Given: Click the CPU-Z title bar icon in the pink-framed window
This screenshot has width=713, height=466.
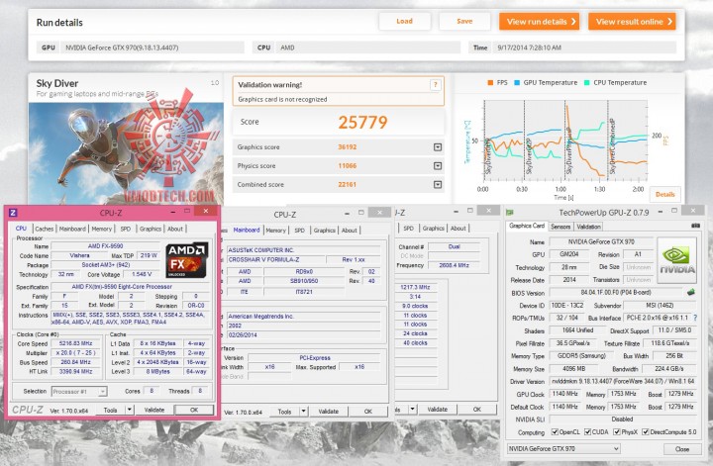Looking at the screenshot, I should click(x=13, y=212).
